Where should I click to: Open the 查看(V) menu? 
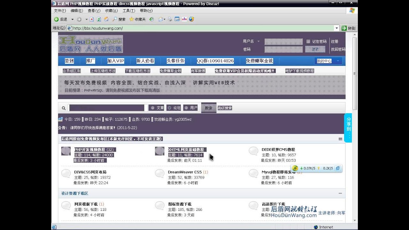94,11
